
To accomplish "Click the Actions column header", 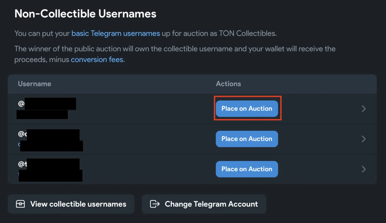I will 228,84.
